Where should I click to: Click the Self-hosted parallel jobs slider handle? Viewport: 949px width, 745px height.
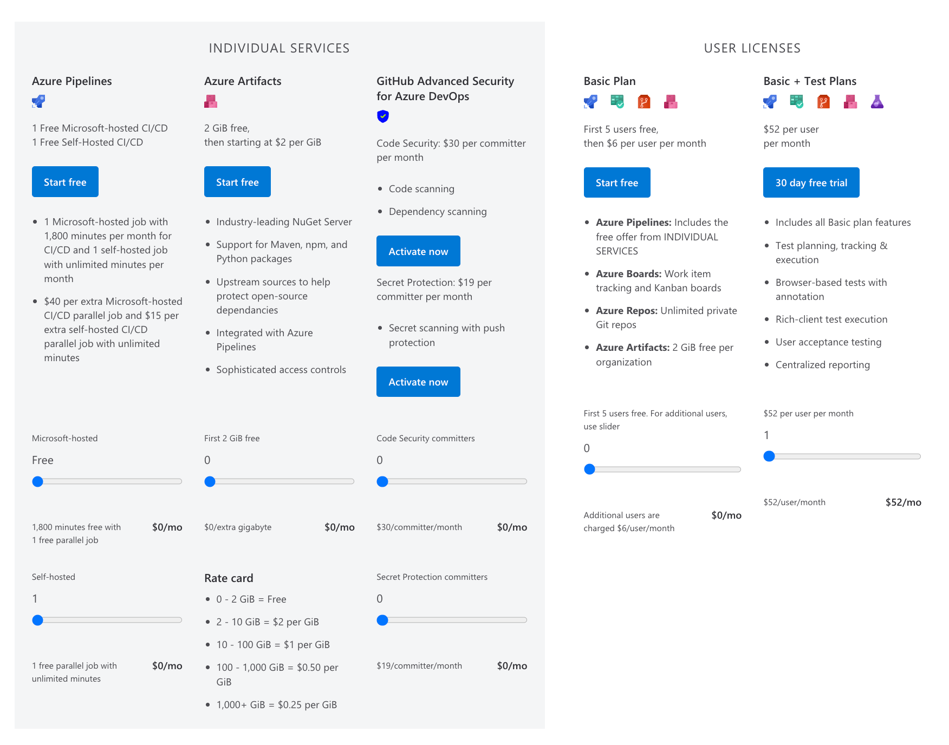pyautogui.click(x=38, y=620)
